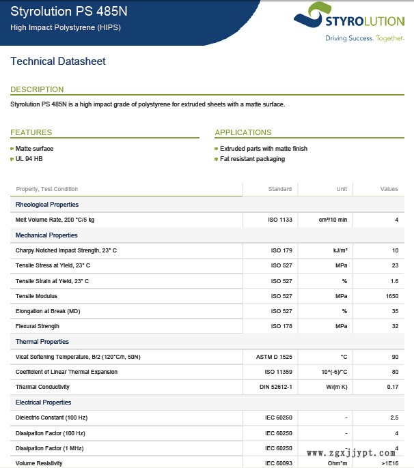
Task: Click the Styrolution PS 485N title
Action: point(69,12)
